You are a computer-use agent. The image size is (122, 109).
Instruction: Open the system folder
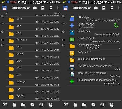point(33,97)
